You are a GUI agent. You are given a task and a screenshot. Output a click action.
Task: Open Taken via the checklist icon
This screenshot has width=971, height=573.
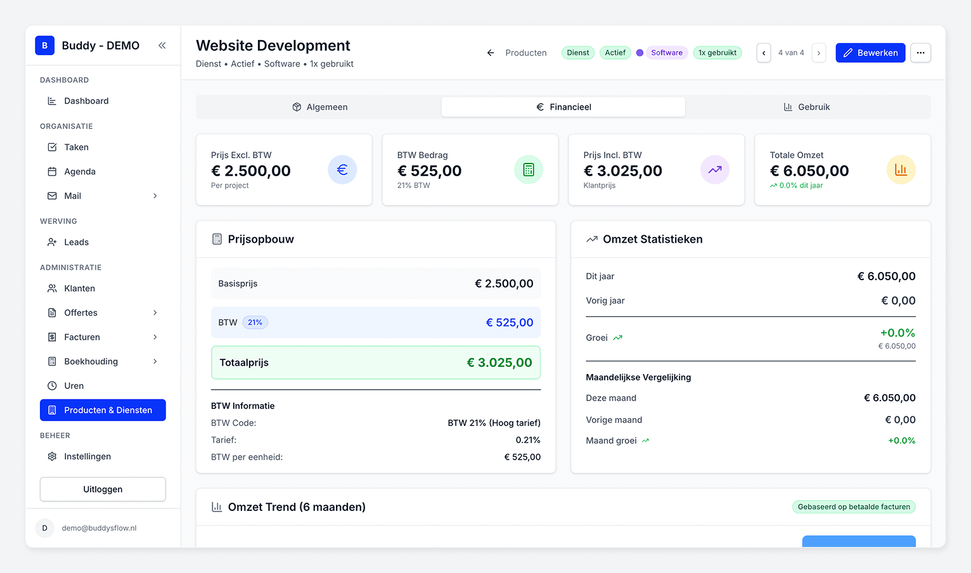(x=53, y=147)
